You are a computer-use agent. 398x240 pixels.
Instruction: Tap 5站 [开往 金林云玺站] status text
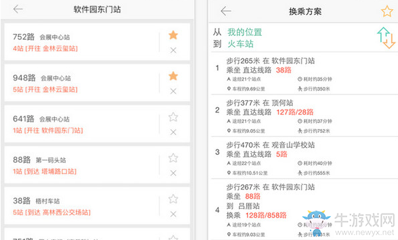coord(45,89)
